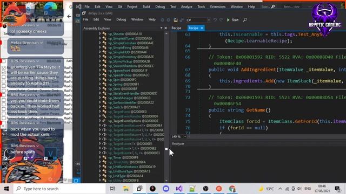Expand the vp_Shooter tree node
This screenshot has height=194, width=346.
100,33
